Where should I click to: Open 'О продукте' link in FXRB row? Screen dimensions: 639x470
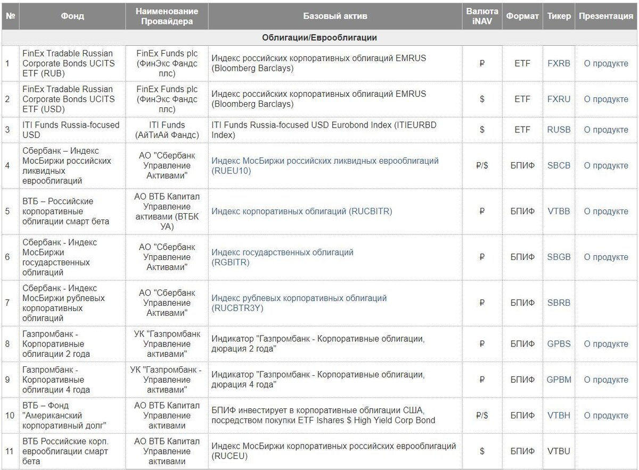click(606, 63)
